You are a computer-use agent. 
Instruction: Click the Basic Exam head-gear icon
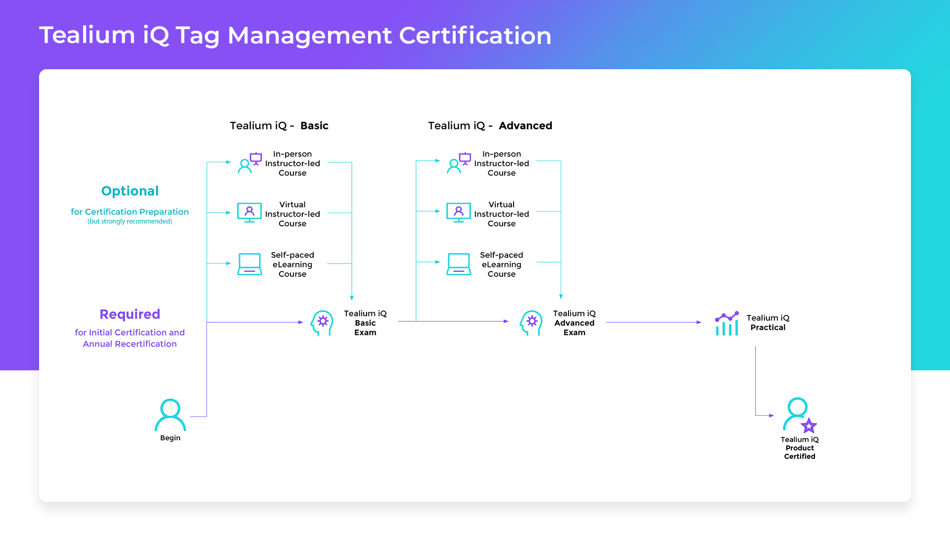pos(322,323)
